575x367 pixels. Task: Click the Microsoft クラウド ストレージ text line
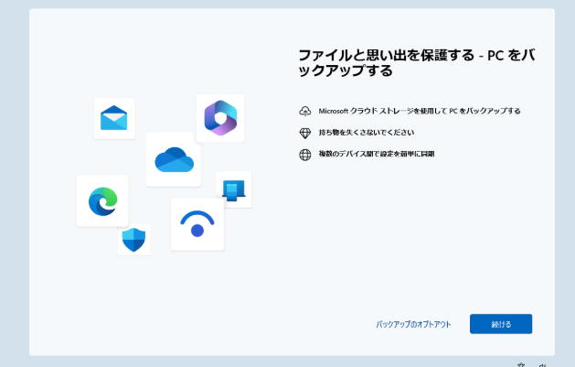click(420, 111)
